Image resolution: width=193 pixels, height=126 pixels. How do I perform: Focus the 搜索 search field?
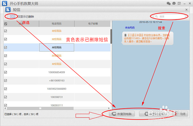click(170, 16)
